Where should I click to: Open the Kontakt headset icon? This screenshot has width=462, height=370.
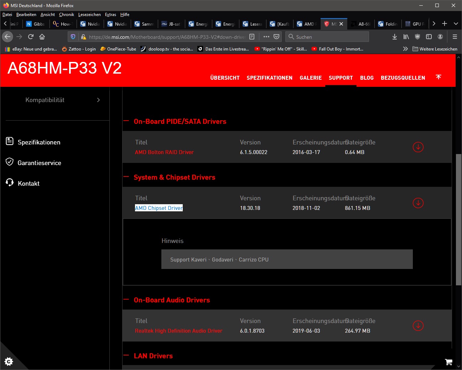pos(10,183)
